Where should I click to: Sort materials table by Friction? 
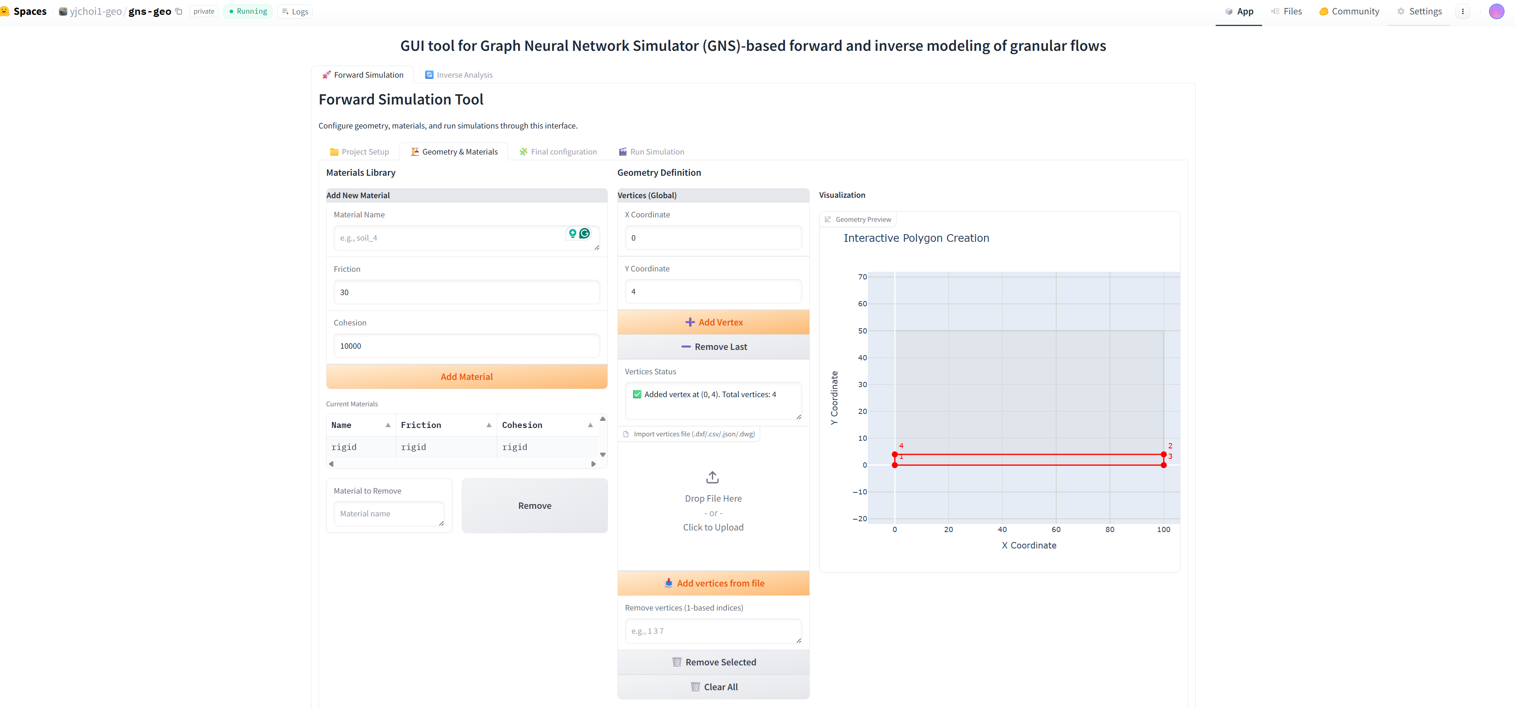[489, 425]
